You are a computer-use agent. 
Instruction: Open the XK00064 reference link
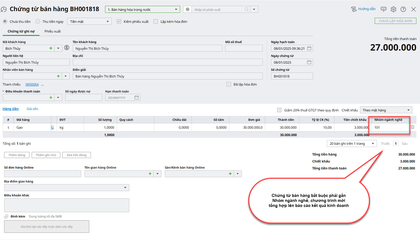coord(32,84)
